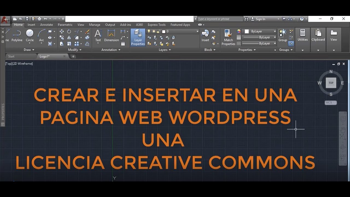350x197 pixels.
Task: Select the Copy tool in Modify
Action: 62,37
